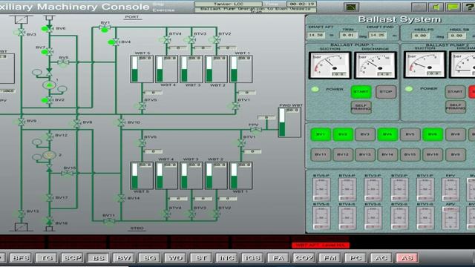Click the BV9 valve symbol in the diagram

(21, 122)
